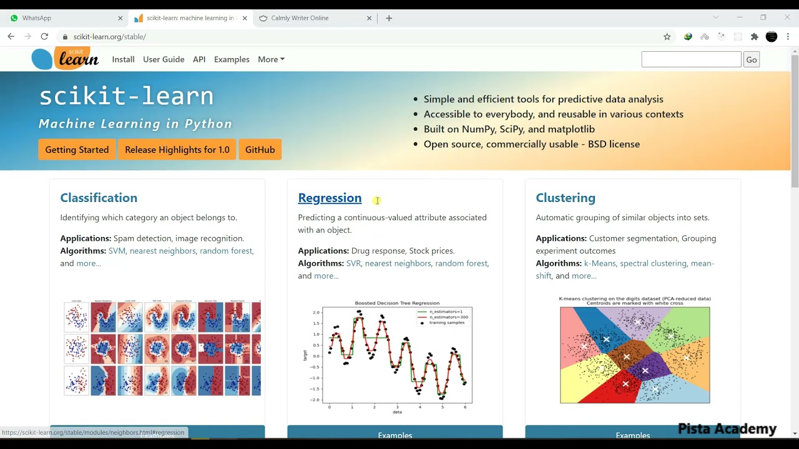Click more... under Regression
The image size is (799, 449).
[x=326, y=276]
